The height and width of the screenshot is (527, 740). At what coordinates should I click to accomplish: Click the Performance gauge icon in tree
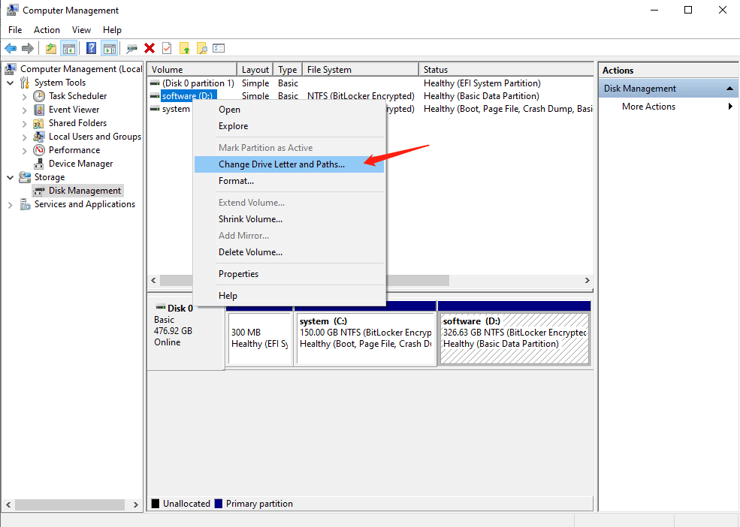tap(39, 150)
